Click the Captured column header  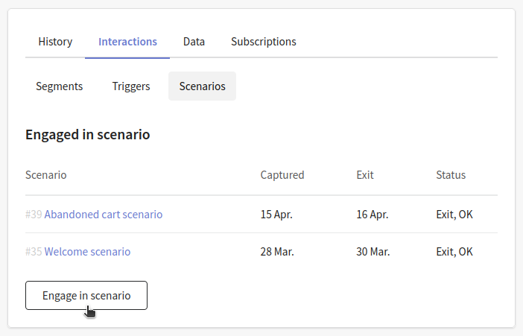pos(282,175)
